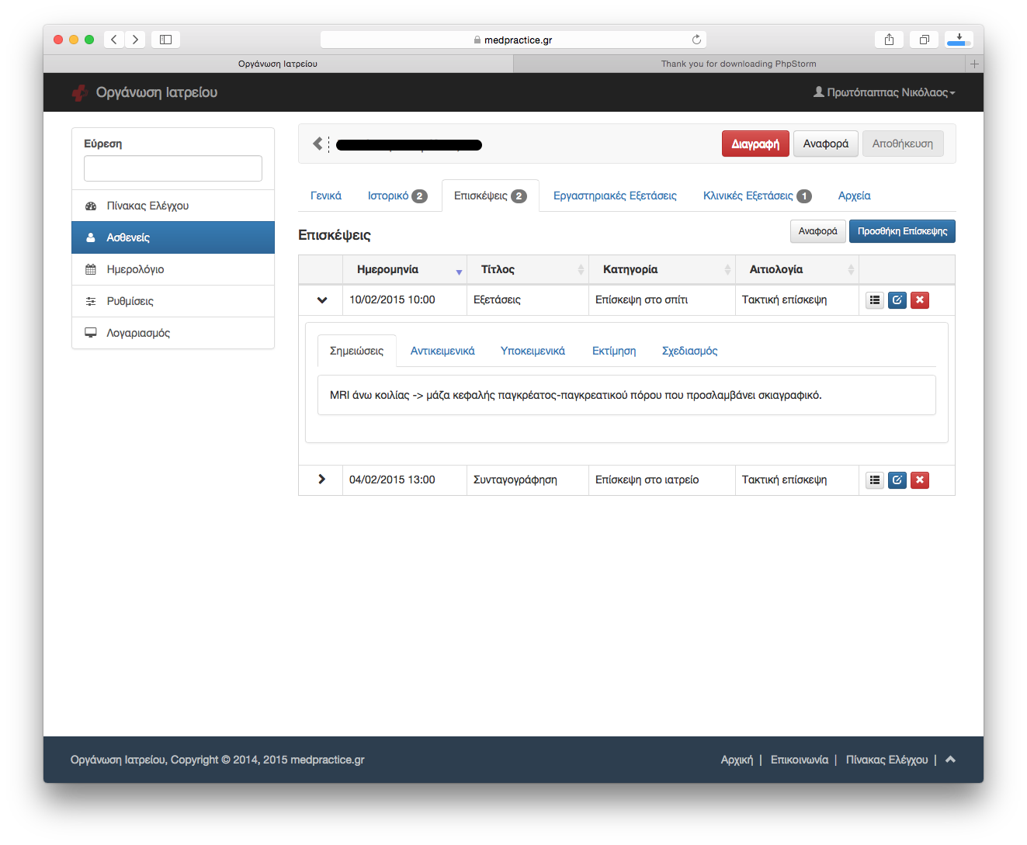Toggle the Safari sidebar button
Screen dimensions: 1027x845
click(x=165, y=40)
